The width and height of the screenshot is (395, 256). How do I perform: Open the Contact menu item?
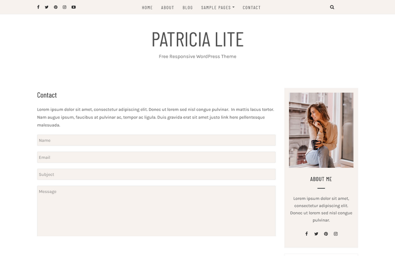252,7
